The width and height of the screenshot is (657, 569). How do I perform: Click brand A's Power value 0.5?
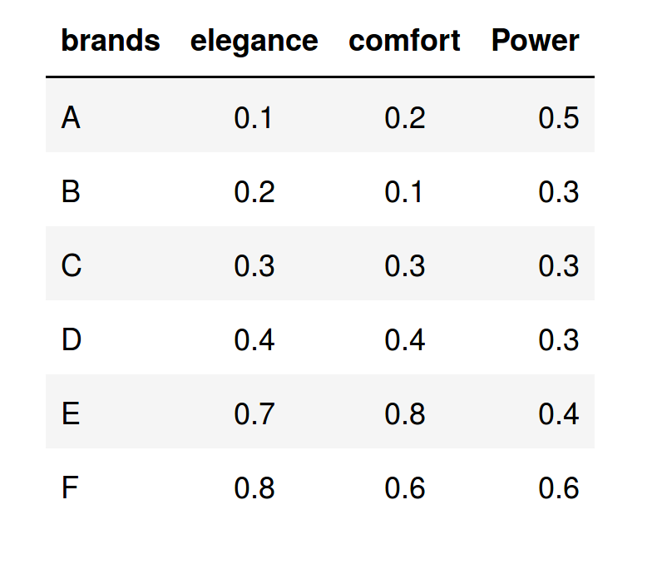(558, 118)
